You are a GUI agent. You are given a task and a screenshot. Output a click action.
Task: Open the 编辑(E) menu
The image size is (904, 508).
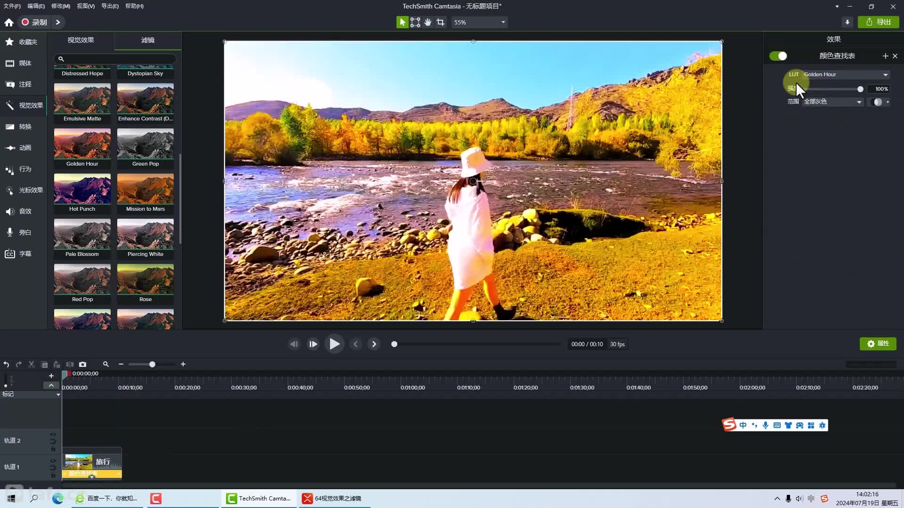(x=36, y=6)
